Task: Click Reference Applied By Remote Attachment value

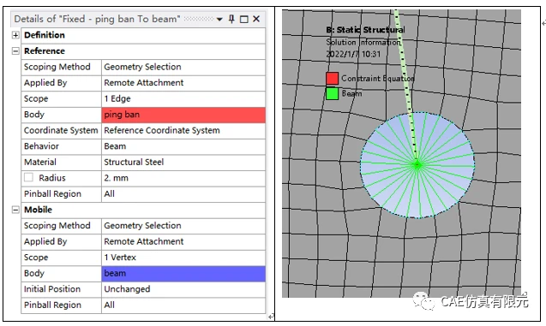Action: tap(183, 83)
